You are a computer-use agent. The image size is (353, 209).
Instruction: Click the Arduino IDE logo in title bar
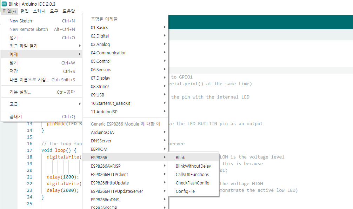[4, 4]
